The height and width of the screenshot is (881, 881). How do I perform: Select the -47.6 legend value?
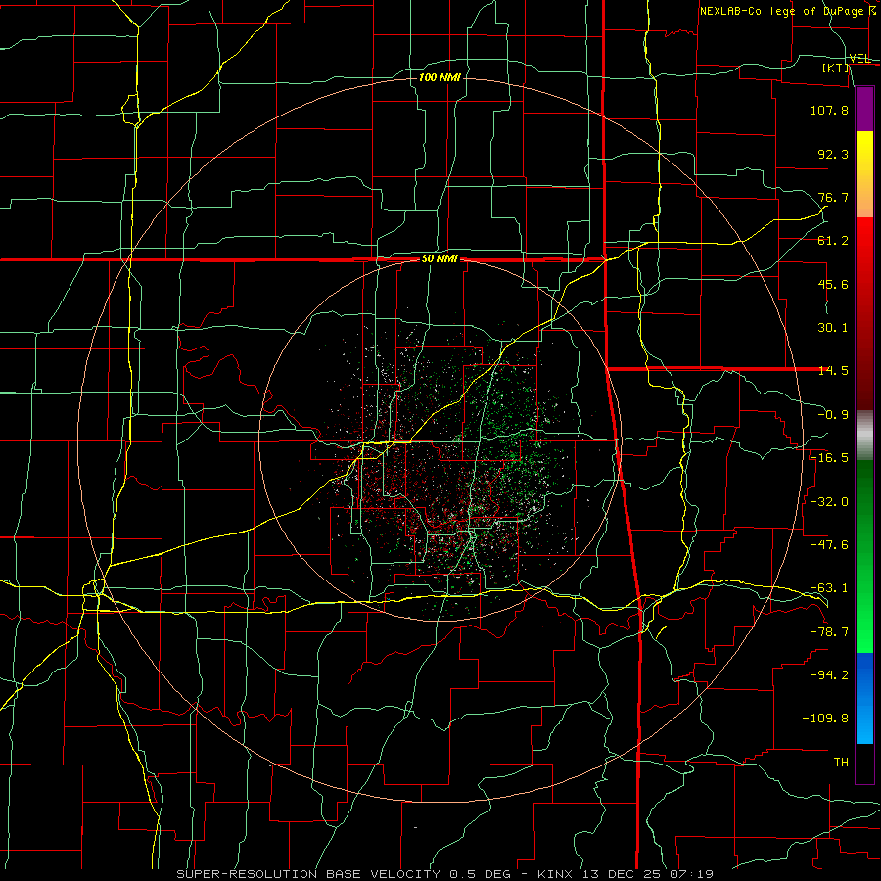pos(829,545)
